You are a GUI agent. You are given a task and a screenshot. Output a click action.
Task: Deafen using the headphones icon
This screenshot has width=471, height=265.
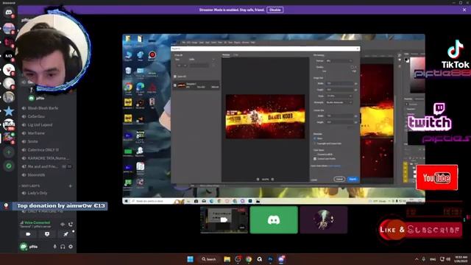pyautogui.click(x=63, y=247)
